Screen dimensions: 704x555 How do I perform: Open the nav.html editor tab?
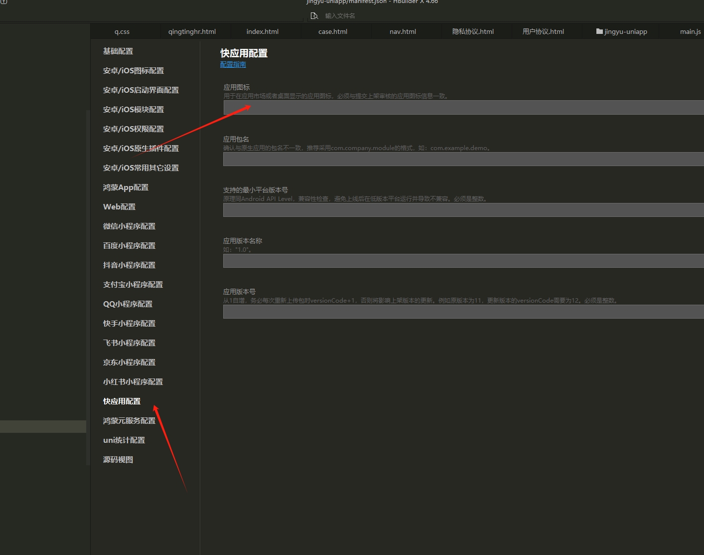tap(403, 31)
